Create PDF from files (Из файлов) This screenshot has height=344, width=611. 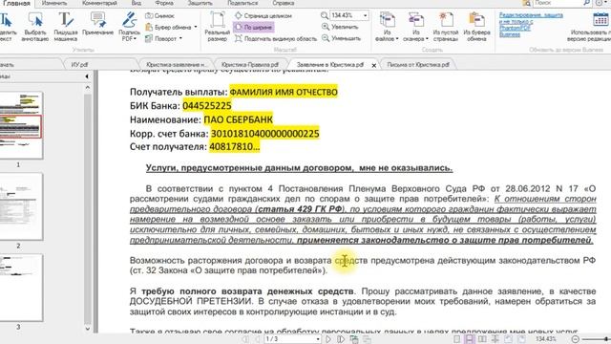coord(387,27)
